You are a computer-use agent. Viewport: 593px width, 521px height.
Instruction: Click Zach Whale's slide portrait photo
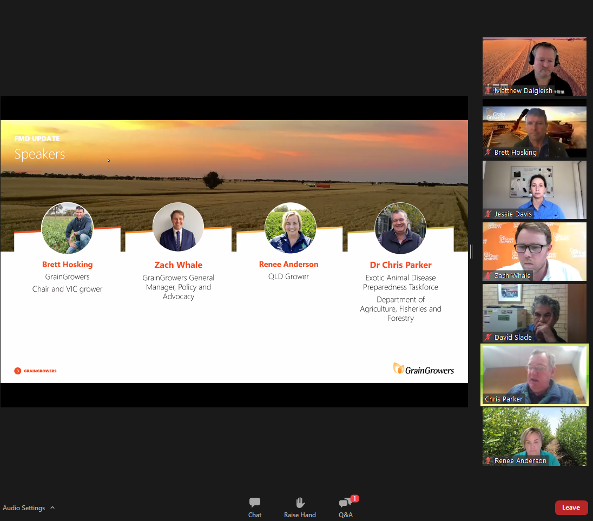pos(178,227)
